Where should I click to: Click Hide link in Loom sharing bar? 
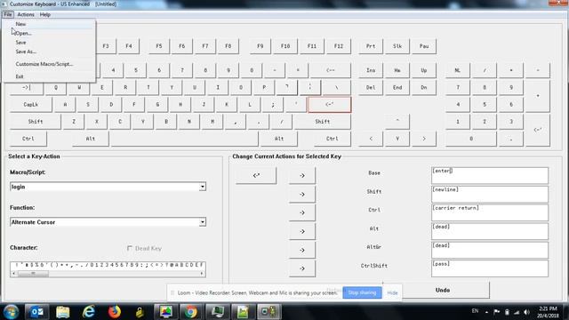point(392,292)
